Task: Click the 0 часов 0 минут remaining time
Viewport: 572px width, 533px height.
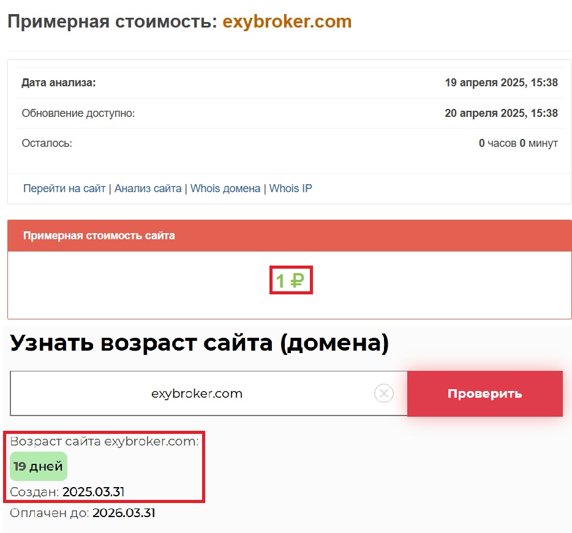Action: [x=518, y=143]
